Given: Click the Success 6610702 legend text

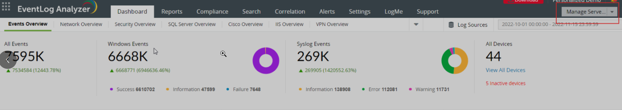Looking at the screenshot, I should pyautogui.click(x=136, y=89).
